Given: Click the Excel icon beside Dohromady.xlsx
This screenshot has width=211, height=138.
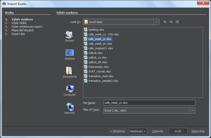Looking at the screenshot, I should (85, 67).
